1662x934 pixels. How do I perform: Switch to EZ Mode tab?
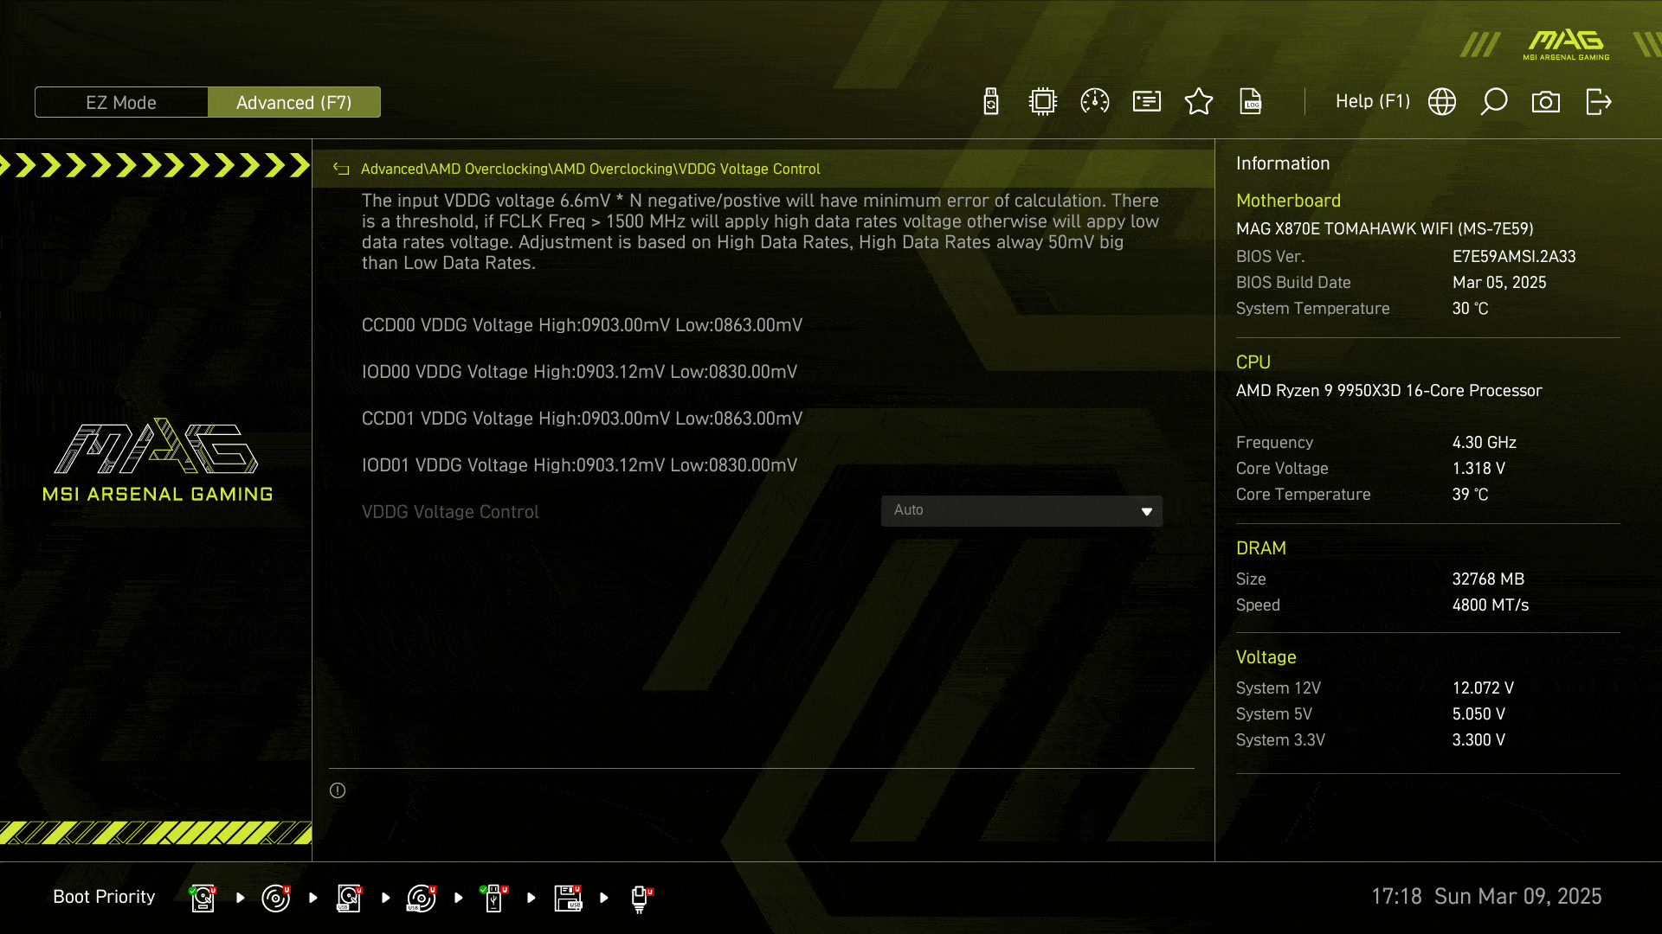pyautogui.click(x=121, y=102)
